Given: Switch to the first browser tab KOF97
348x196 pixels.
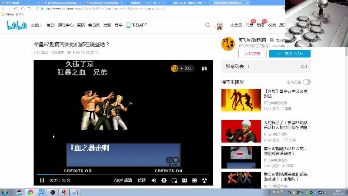Looking at the screenshot, I should pyautogui.click(x=20, y=3).
